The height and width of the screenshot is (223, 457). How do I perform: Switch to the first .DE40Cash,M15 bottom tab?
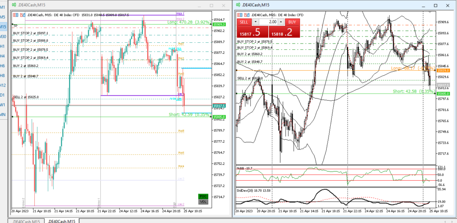(x=26, y=221)
